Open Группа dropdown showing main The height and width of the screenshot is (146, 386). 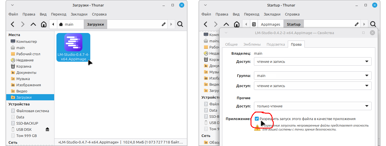tap(313, 76)
